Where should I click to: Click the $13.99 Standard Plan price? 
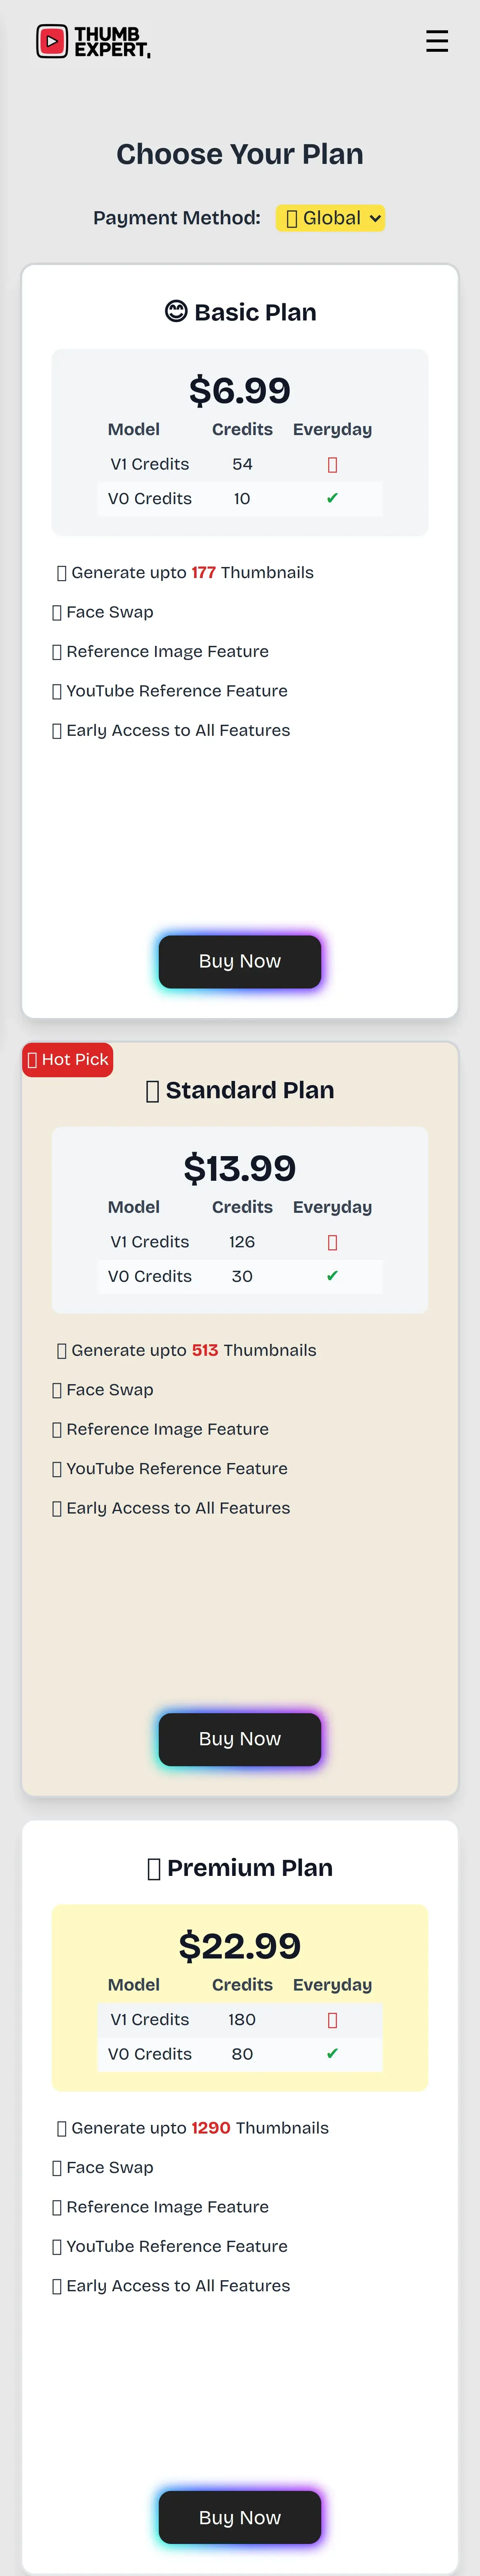[x=240, y=1168]
